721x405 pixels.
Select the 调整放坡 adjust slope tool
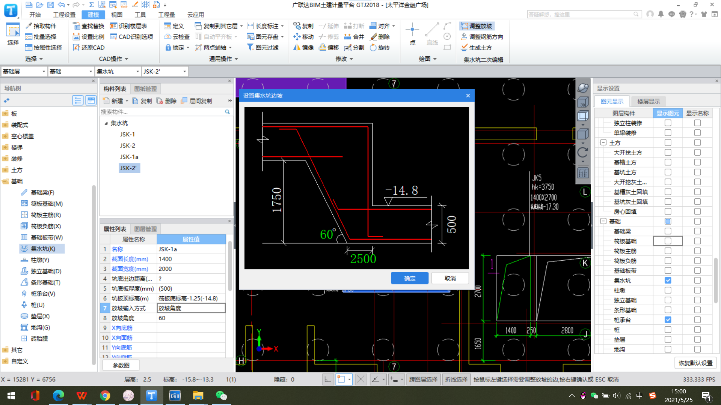coord(476,26)
